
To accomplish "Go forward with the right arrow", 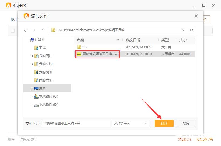I will (x=33, y=30).
